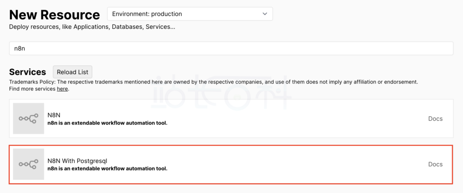Choose the N8N With Postgresql service title
Screen dimensions: 463x193
[x=77, y=161]
